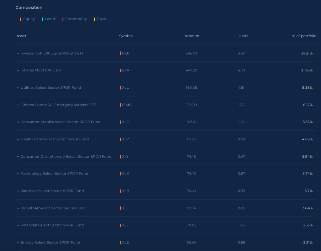Click the chevron next to iShares MSCI EAFE ETF
The image size is (321, 251).
coord(18,71)
